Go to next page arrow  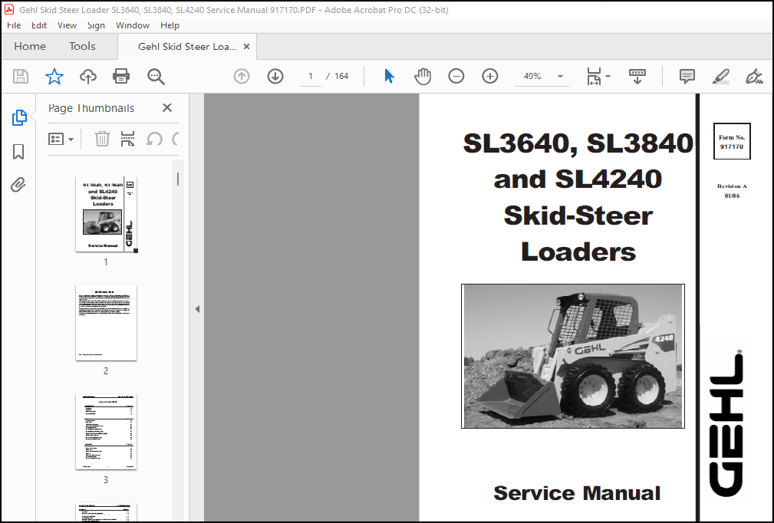click(275, 77)
